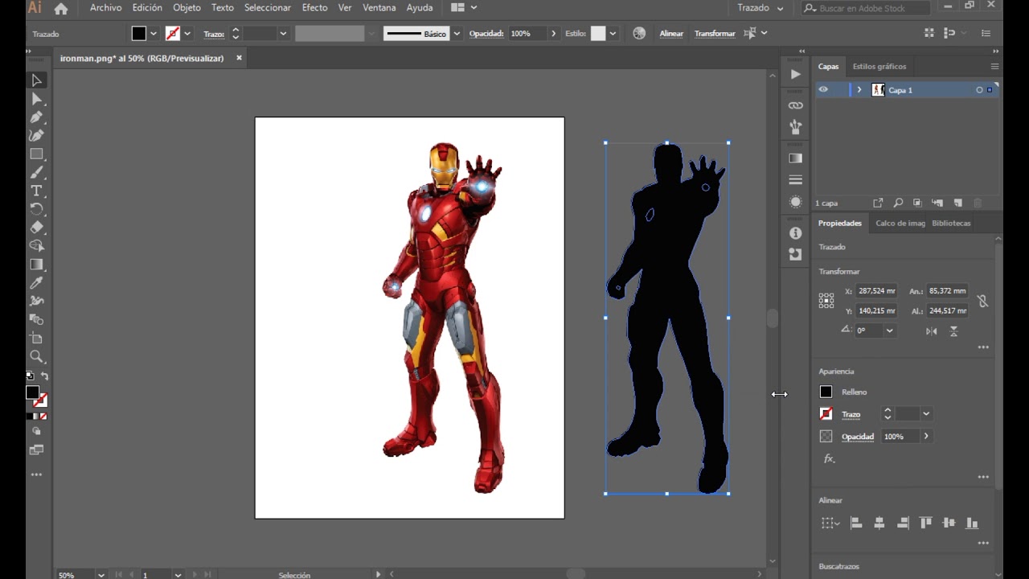Viewport: 1029px width, 579px height.
Task: Align objects to left edge
Action: [x=856, y=523]
